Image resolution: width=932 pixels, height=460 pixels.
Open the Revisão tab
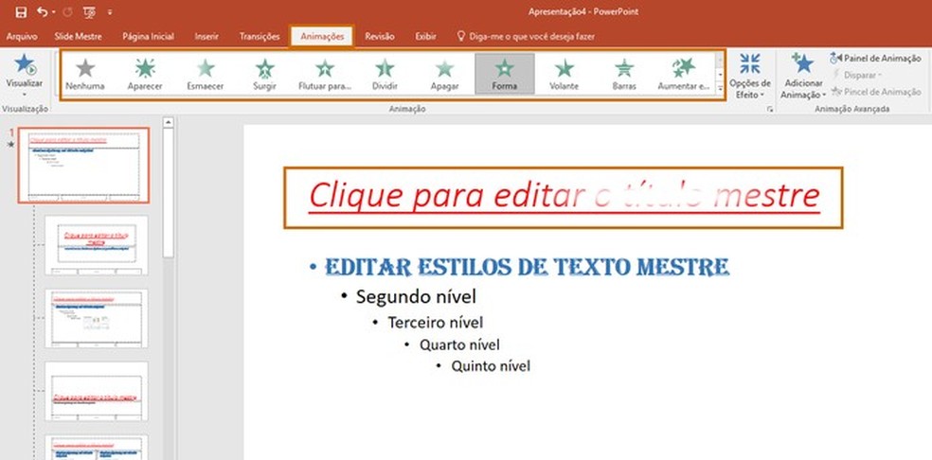(x=379, y=36)
